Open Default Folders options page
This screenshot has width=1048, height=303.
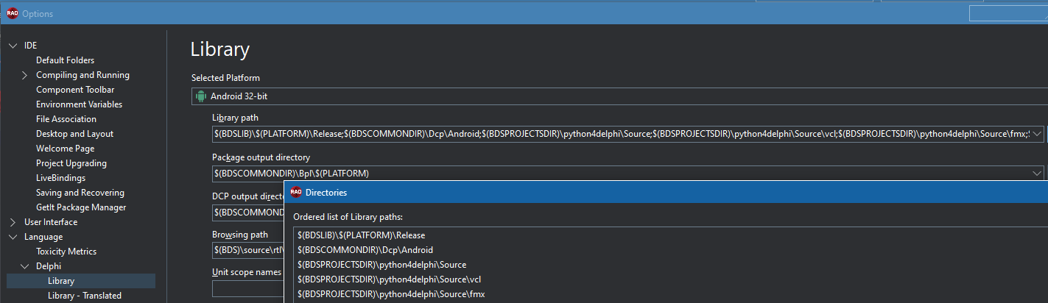[65, 60]
